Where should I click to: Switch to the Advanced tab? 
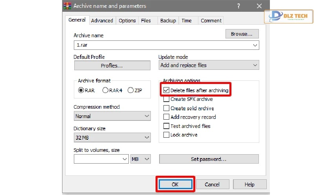coord(102,20)
